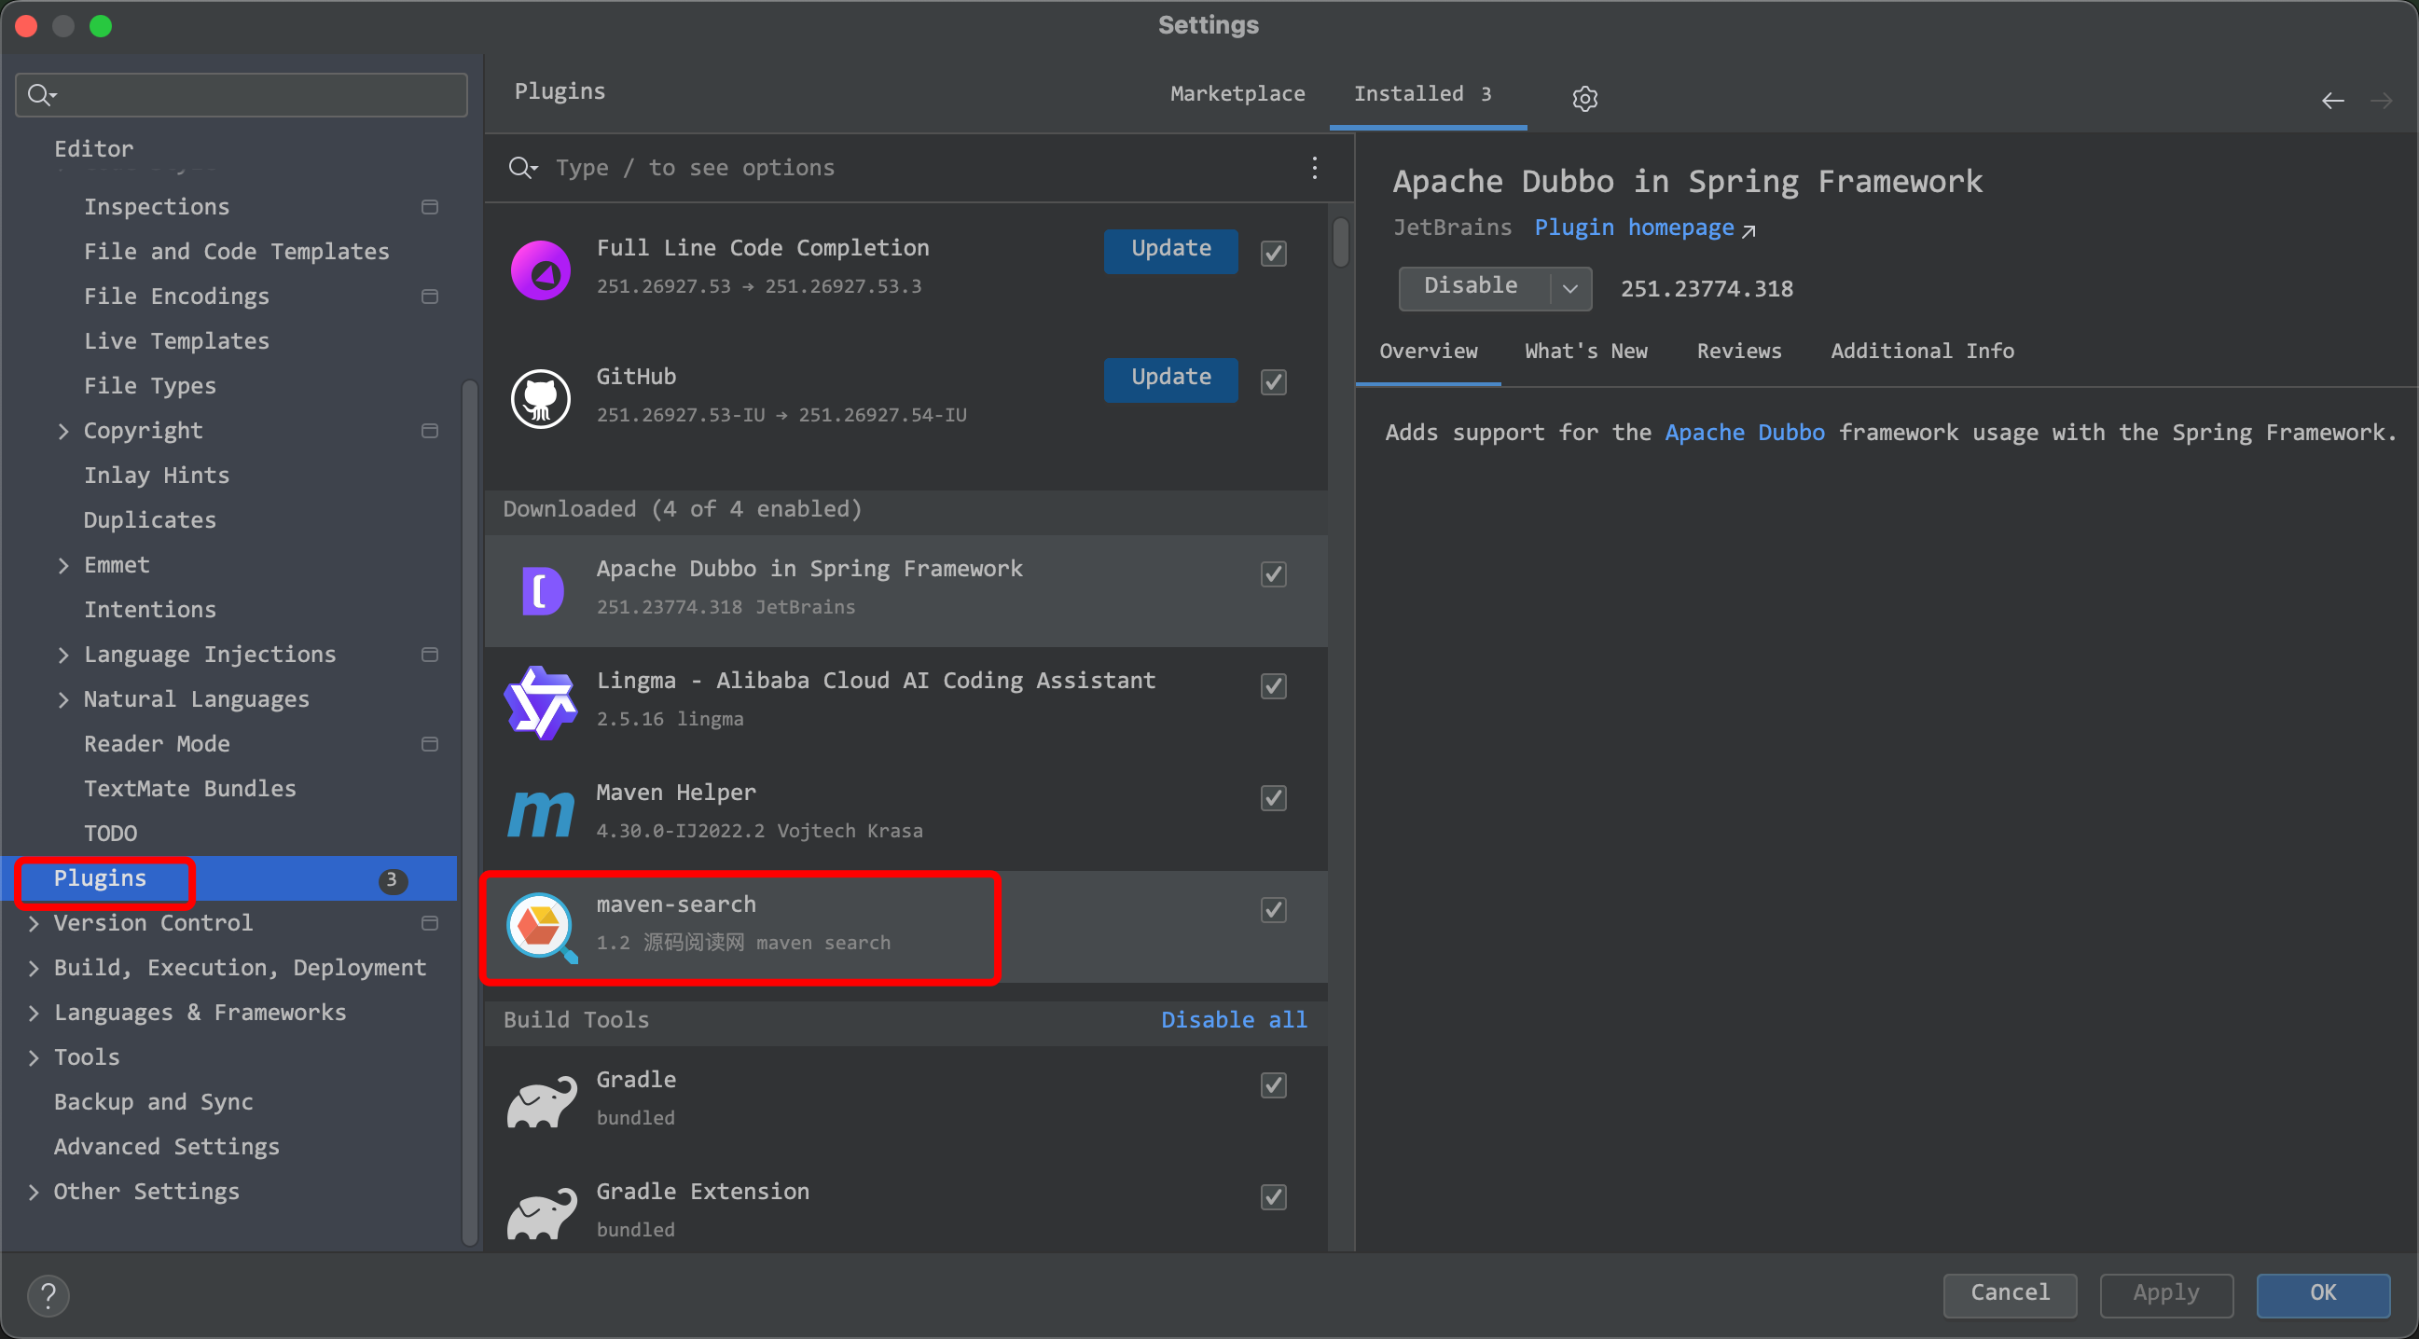Expand the Version Control section
2419x1339 pixels.
[x=34, y=923]
